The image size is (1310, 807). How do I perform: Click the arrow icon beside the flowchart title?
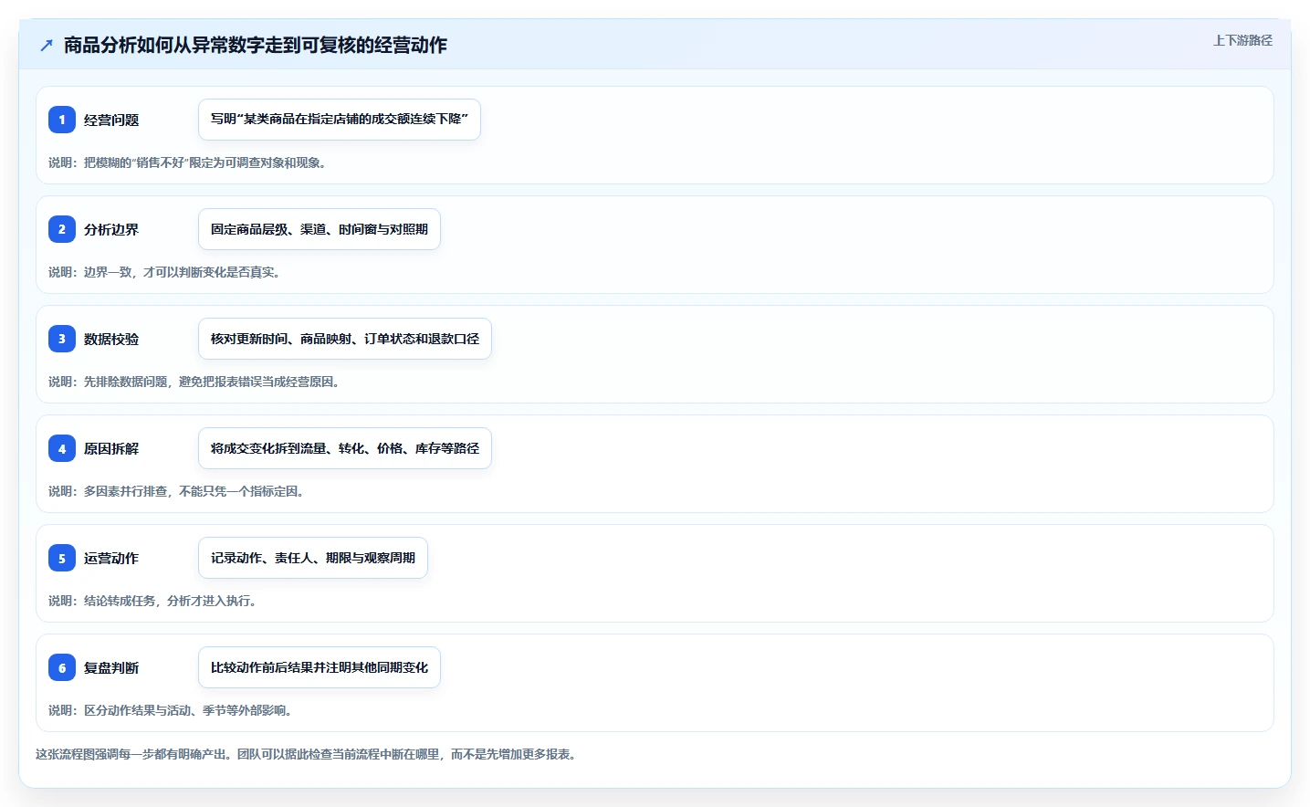[47, 45]
